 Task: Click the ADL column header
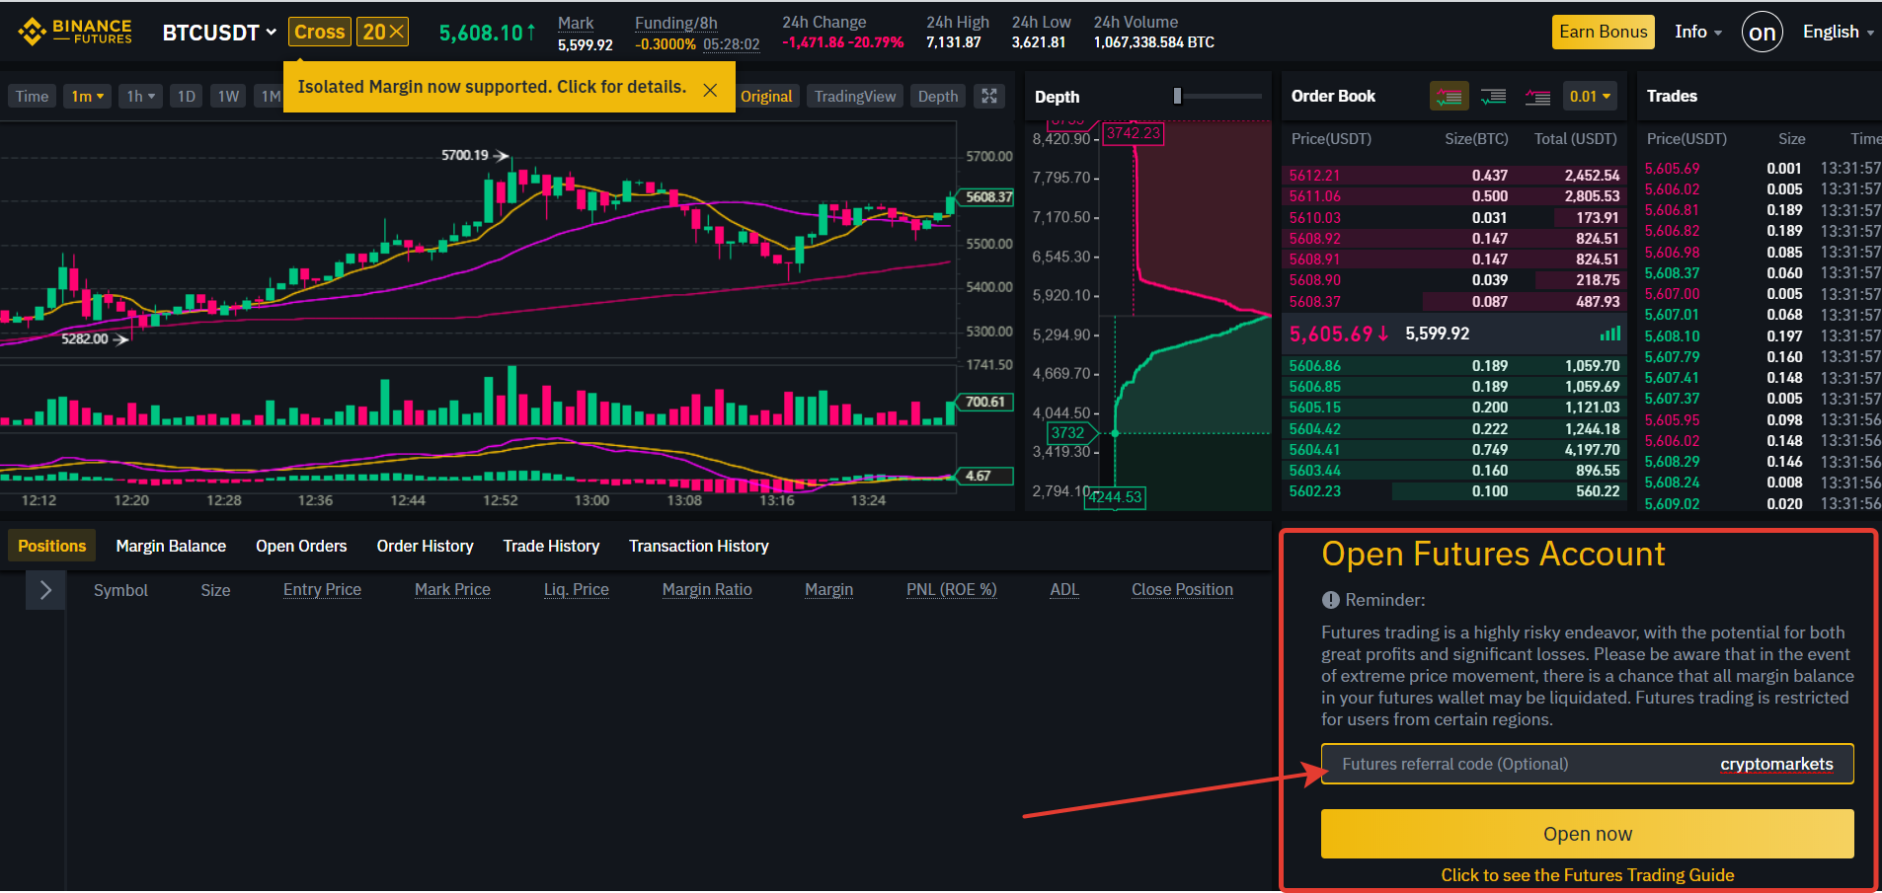[1064, 590]
